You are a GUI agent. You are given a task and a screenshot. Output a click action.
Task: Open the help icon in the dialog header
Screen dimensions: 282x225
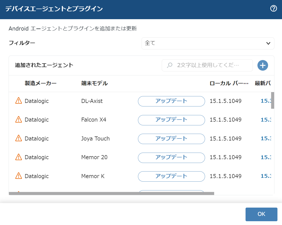coord(274,8)
